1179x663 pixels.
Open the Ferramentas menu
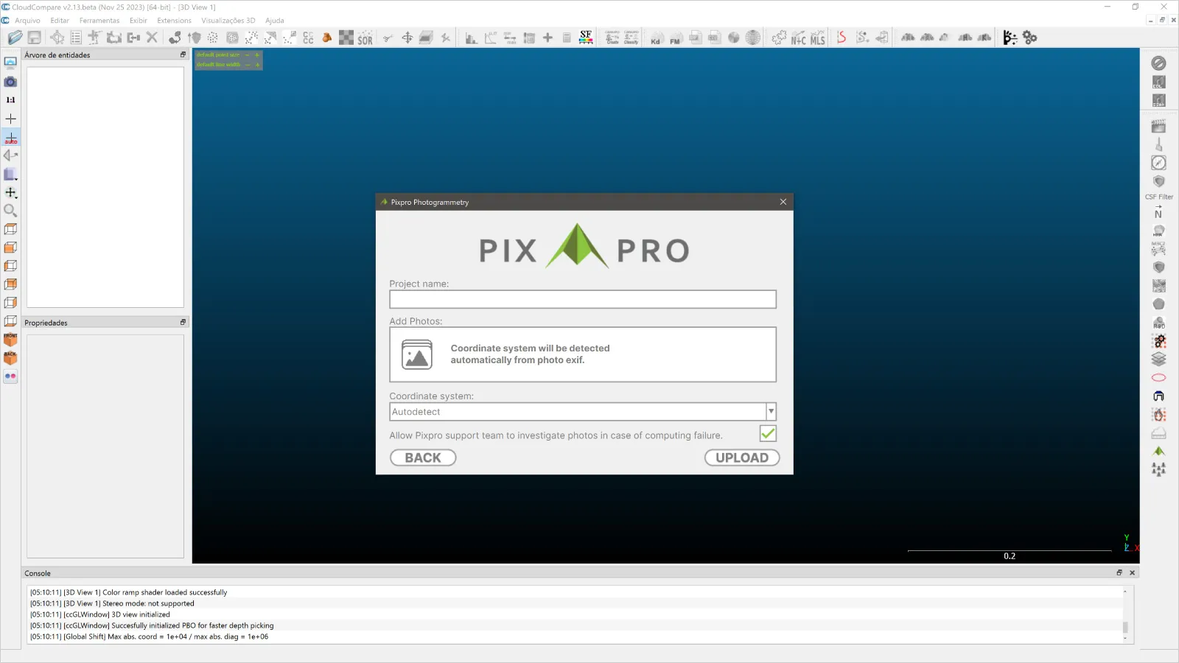[99, 21]
